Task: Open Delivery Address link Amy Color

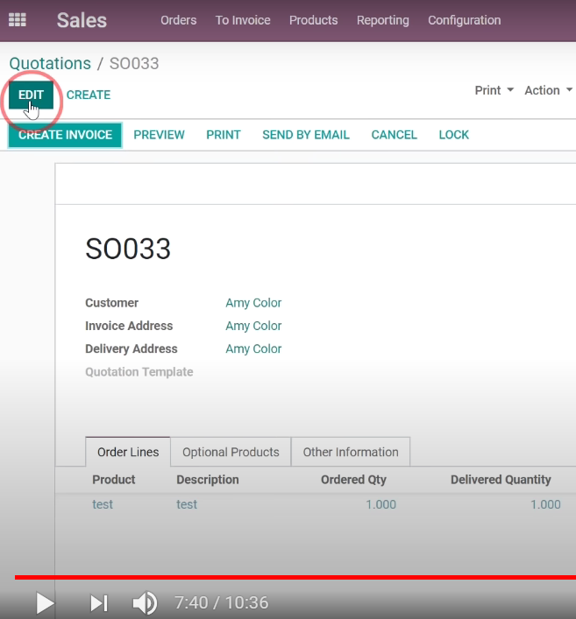Action: (253, 349)
